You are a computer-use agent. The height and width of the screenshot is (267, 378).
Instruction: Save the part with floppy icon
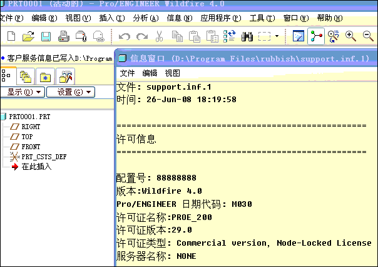pos(46,36)
